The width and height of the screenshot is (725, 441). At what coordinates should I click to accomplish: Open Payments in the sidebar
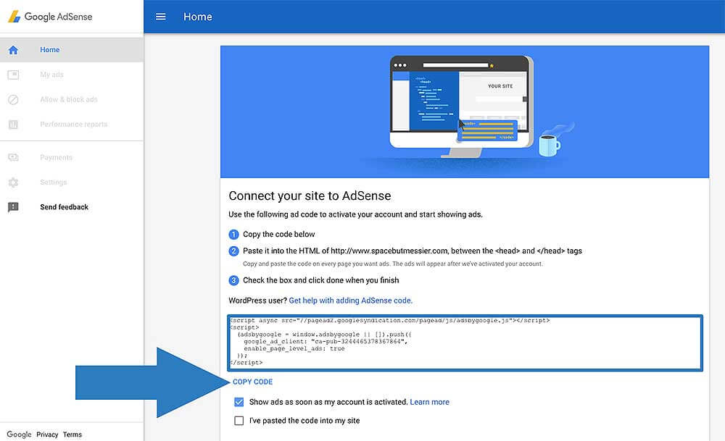coord(56,157)
